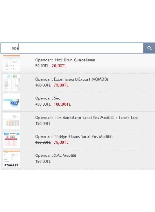Click the Hızlı Ürün Güncelleme thumbnail
The image size is (155, 212).
[x=12, y=63]
